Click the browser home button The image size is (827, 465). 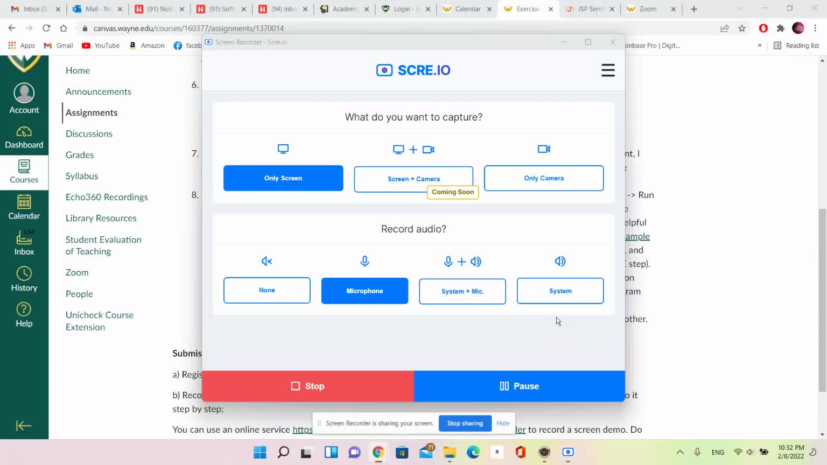(64, 28)
